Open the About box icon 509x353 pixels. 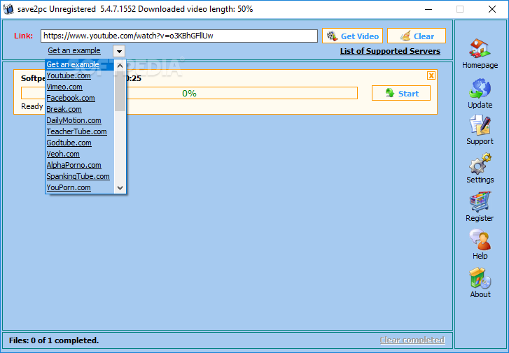[480, 278]
